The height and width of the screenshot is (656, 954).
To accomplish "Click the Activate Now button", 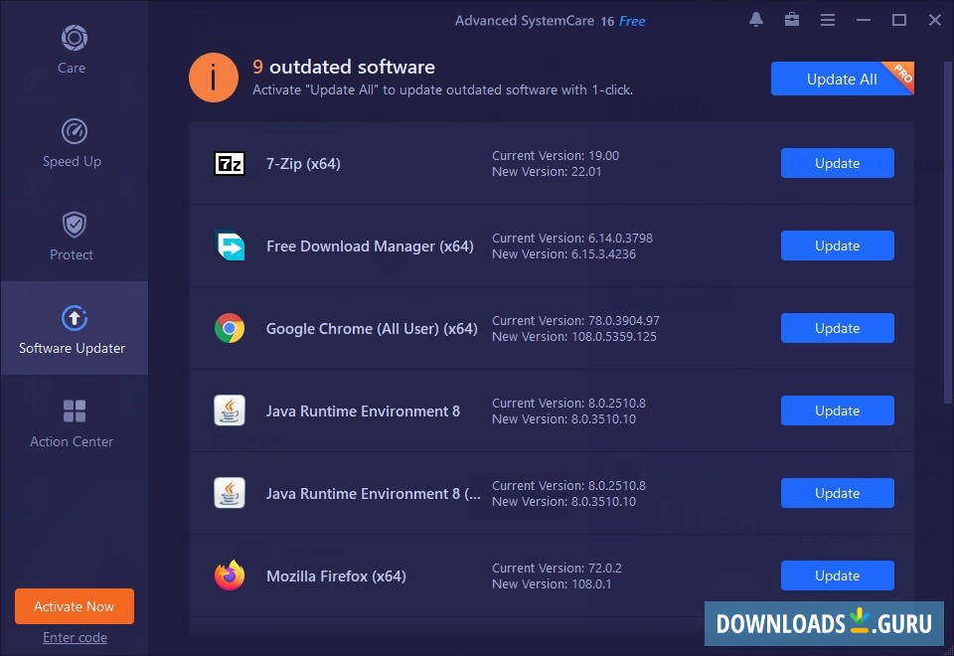I will 75,606.
